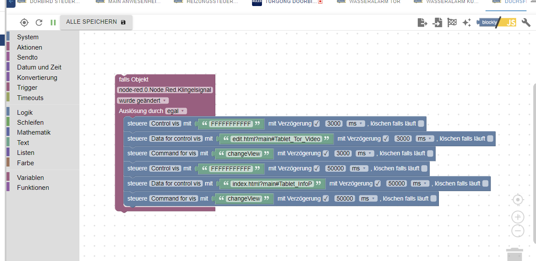Open the 'egal' trigger source dropdown

pyautogui.click(x=176, y=111)
